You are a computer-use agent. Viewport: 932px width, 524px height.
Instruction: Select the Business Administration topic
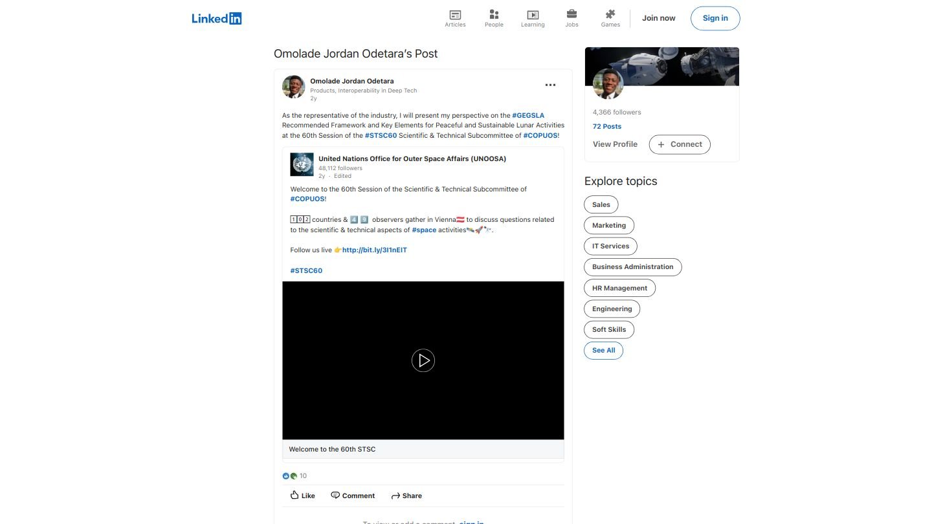[x=633, y=267]
